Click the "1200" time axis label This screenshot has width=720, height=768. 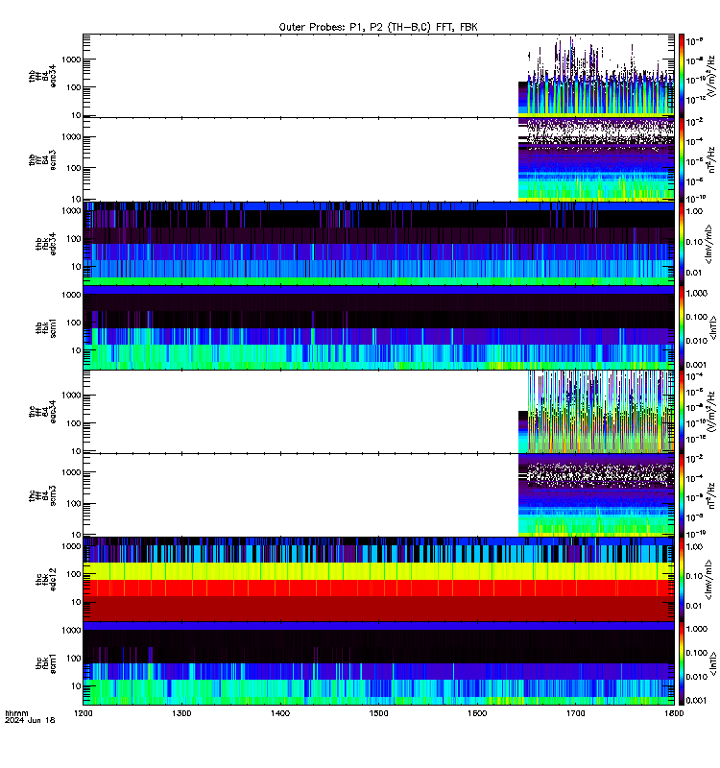click(x=83, y=713)
